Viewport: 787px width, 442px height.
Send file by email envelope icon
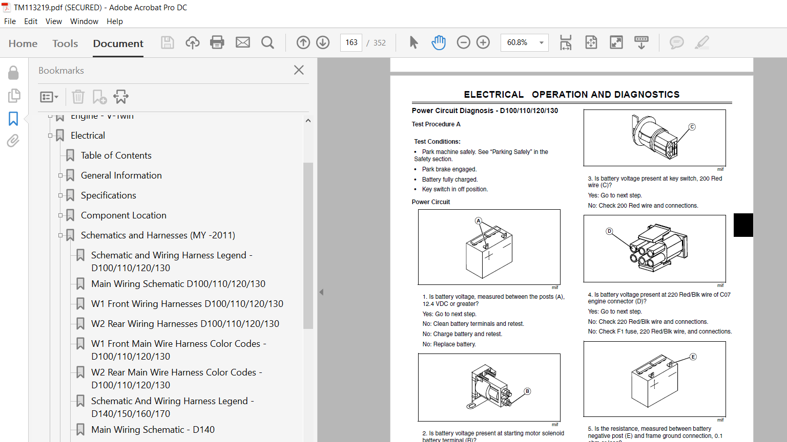coord(243,42)
